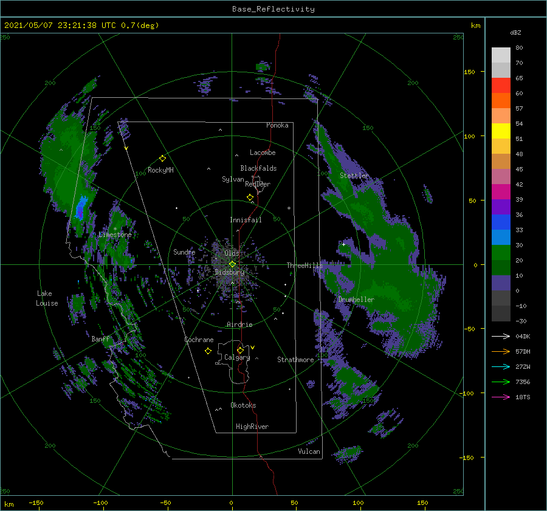This screenshot has height=511, width=547.
Task: Click the HighRiver city label
Action: (x=252, y=427)
